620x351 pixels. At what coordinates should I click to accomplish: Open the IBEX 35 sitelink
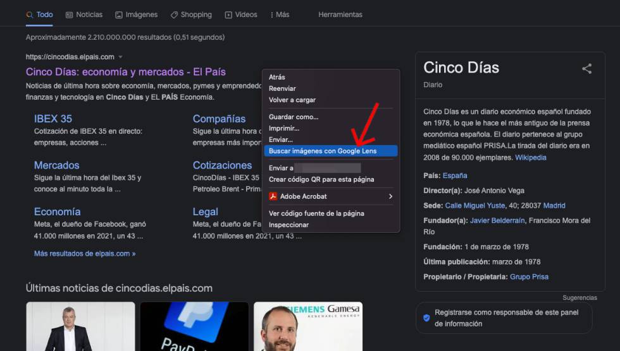(x=53, y=119)
